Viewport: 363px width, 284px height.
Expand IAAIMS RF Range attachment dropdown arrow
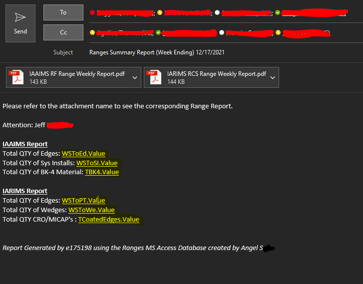[135, 78]
